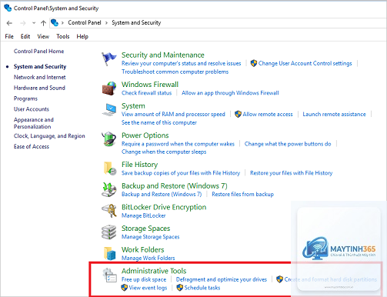Click Restore your files with File History
This screenshot has height=297, width=387.
tap(292, 173)
